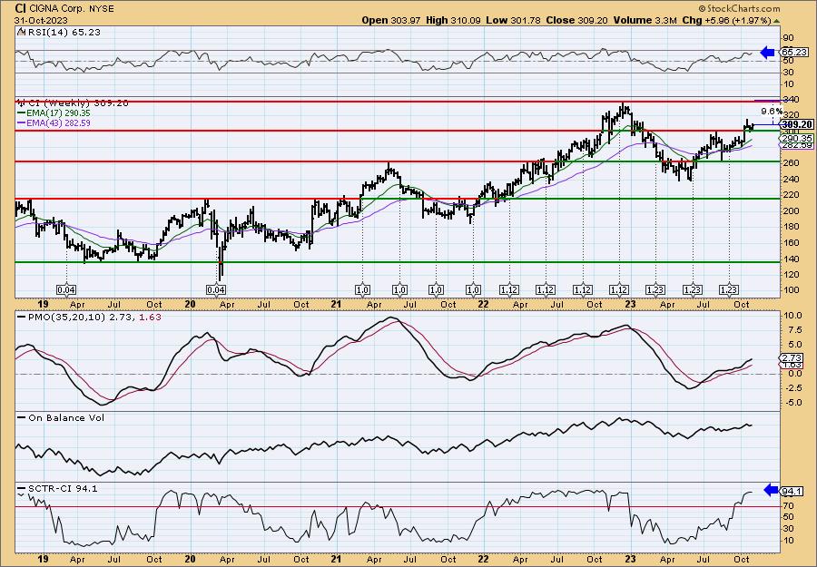Screen dimensions: 817x567
Task: Click the OHLC bar icon before CI (Weekly)
Action: (20, 103)
